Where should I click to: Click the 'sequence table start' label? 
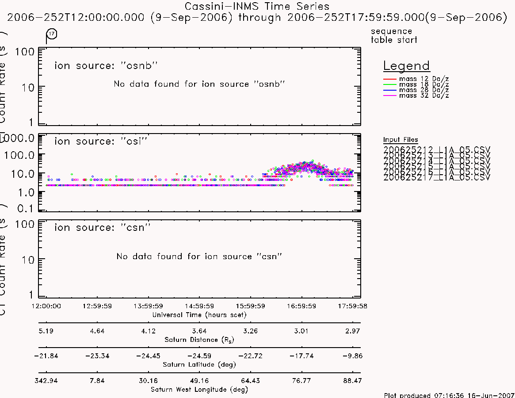(394, 35)
